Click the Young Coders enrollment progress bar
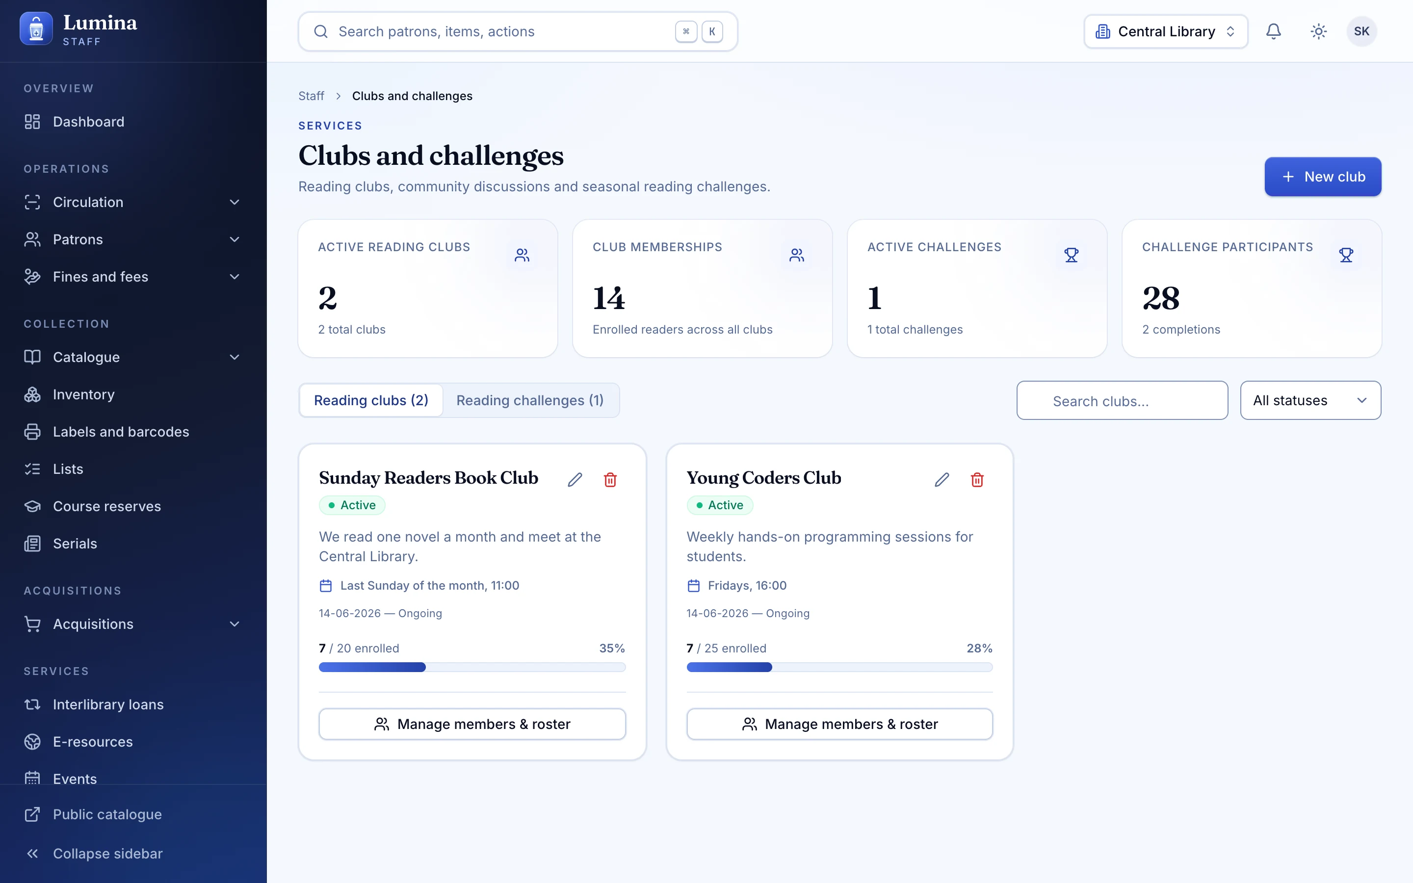Screen dimensions: 1413x883 [x=839, y=667]
